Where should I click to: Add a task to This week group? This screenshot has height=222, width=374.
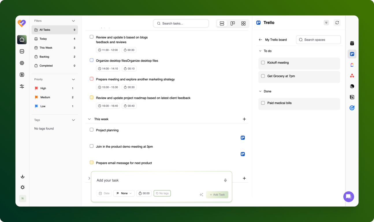244,119
